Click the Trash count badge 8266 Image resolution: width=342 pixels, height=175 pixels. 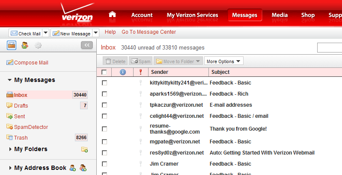click(81, 137)
